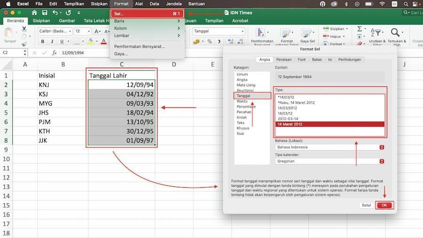Click the AutoSum sigma icon
Viewport: 423px width, 238px height.
pos(360,29)
